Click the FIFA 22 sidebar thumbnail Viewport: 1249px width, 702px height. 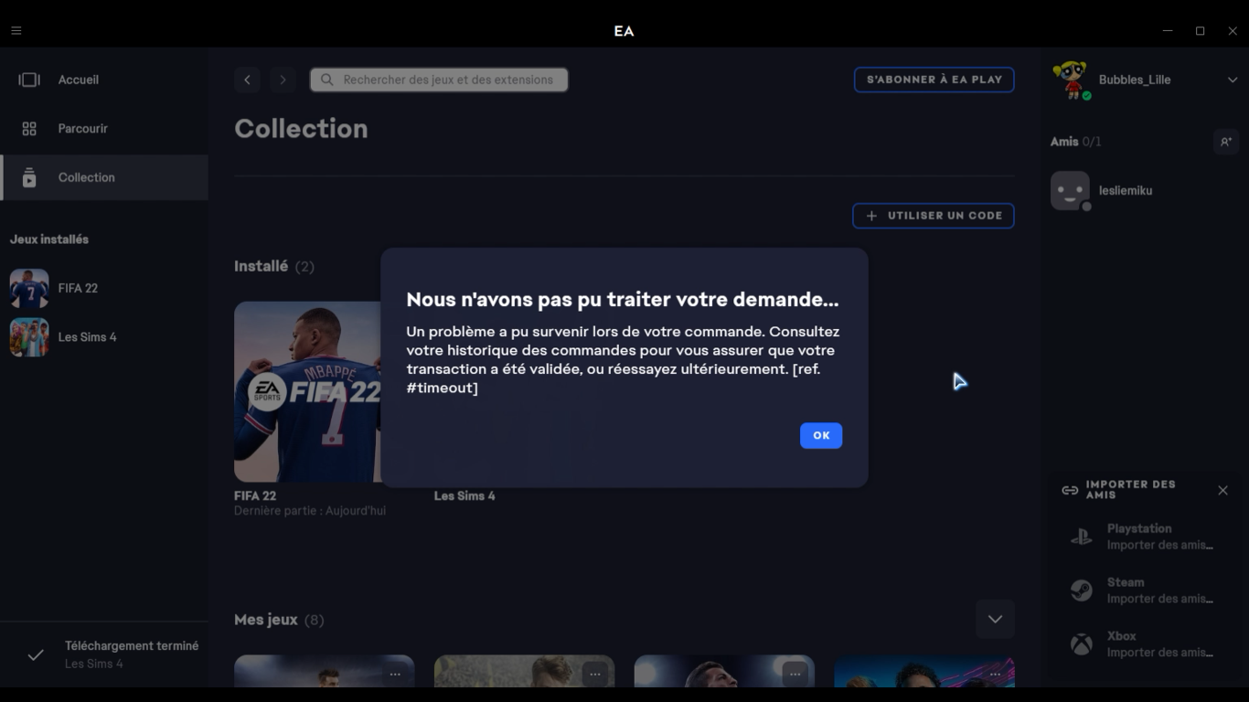[29, 288]
